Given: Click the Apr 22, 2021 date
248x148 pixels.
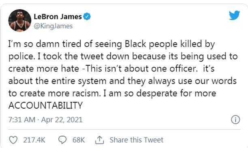Looking at the screenshot, I should [x=62, y=120].
